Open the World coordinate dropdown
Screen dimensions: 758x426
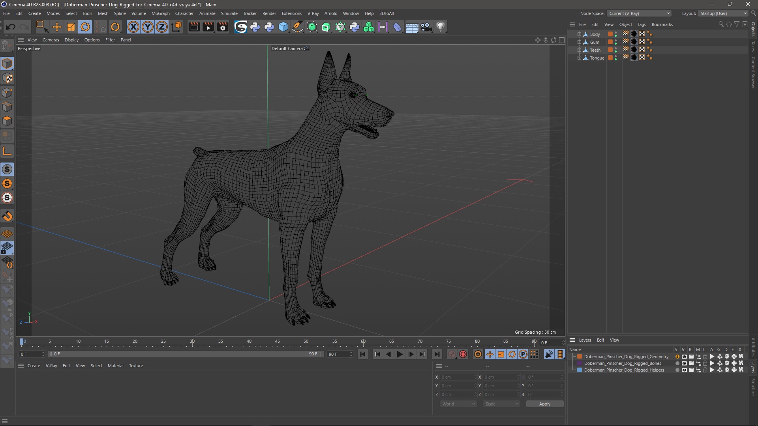[457, 404]
